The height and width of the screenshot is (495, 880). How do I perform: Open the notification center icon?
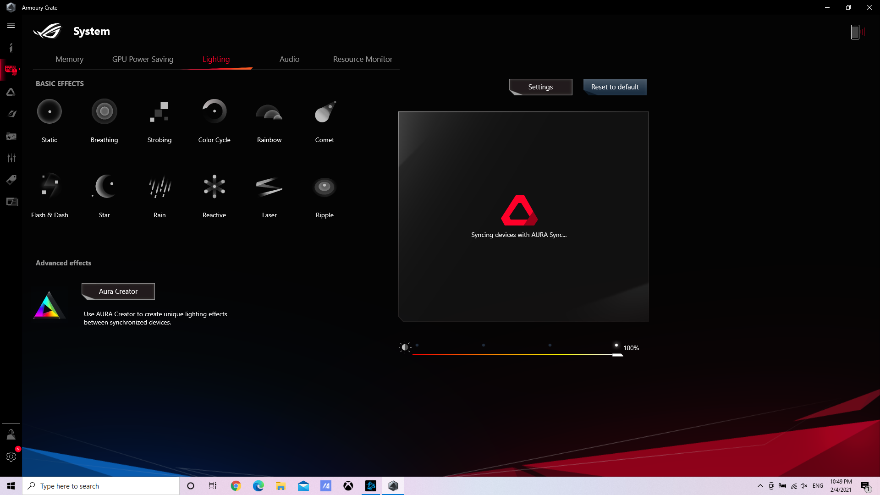pos(865,486)
